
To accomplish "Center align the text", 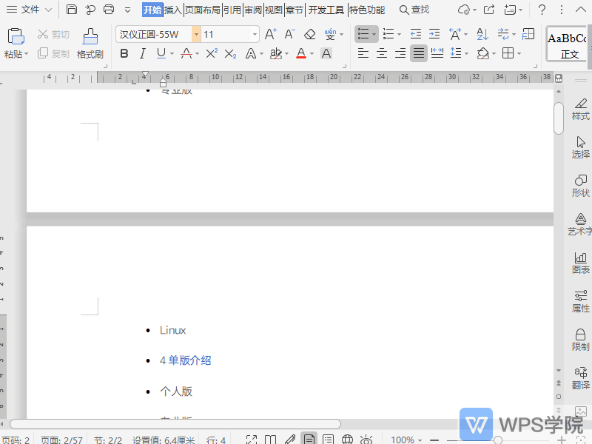I will (382, 53).
